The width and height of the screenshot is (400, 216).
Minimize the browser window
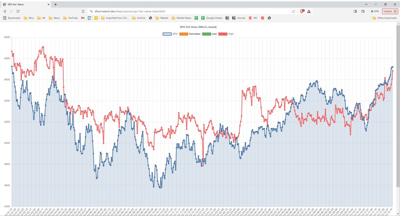pos(376,4)
